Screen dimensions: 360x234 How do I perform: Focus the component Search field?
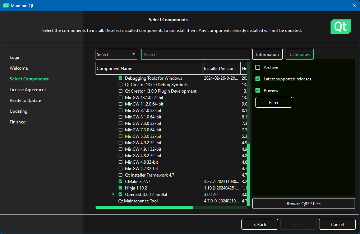point(195,55)
